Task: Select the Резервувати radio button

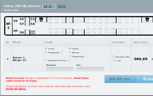Action: [46, 52]
